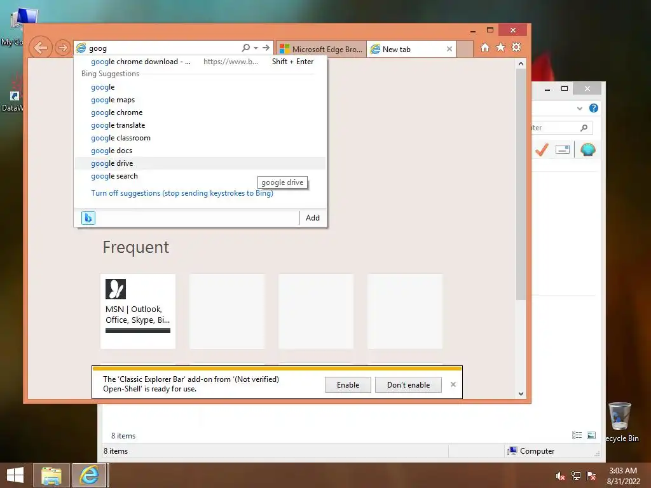The height and width of the screenshot is (488, 651).
Task: Open Favorites star icon
Action: tap(501, 47)
